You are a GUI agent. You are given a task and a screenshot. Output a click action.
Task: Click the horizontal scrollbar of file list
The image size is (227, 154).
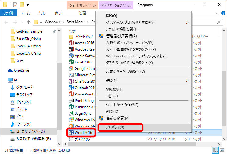(132, 144)
